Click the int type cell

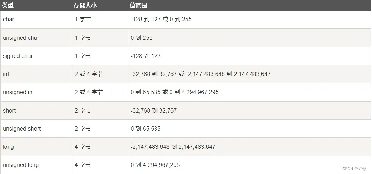pos(6,74)
